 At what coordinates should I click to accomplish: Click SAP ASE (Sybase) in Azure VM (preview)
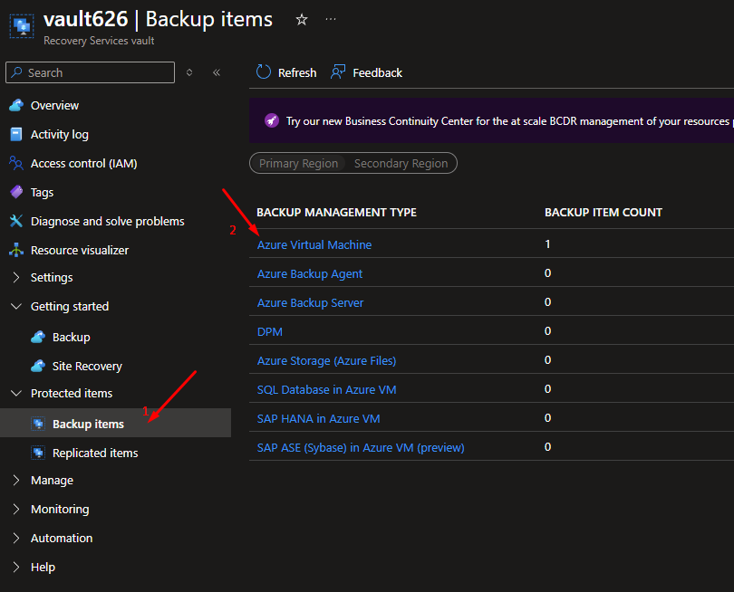click(x=361, y=447)
